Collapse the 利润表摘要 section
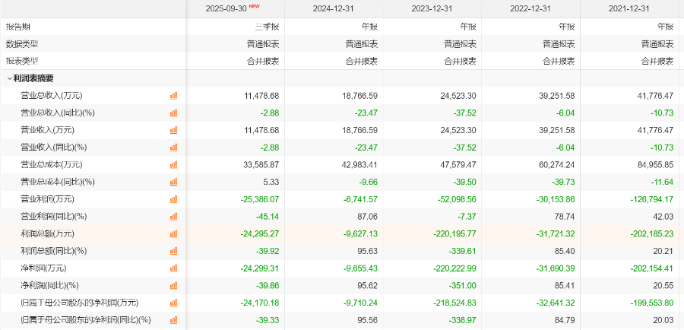The width and height of the screenshot is (684, 330). 10,78
